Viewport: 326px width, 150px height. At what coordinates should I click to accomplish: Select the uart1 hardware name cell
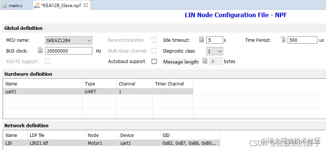tap(42, 91)
